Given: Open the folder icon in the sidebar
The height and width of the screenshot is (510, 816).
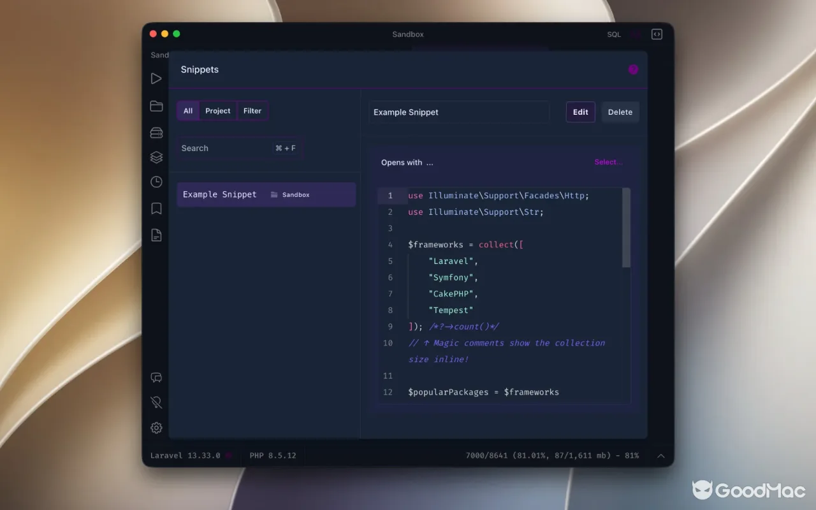Looking at the screenshot, I should 156,106.
